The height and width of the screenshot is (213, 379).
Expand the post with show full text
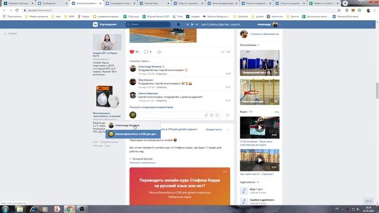[143, 163]
